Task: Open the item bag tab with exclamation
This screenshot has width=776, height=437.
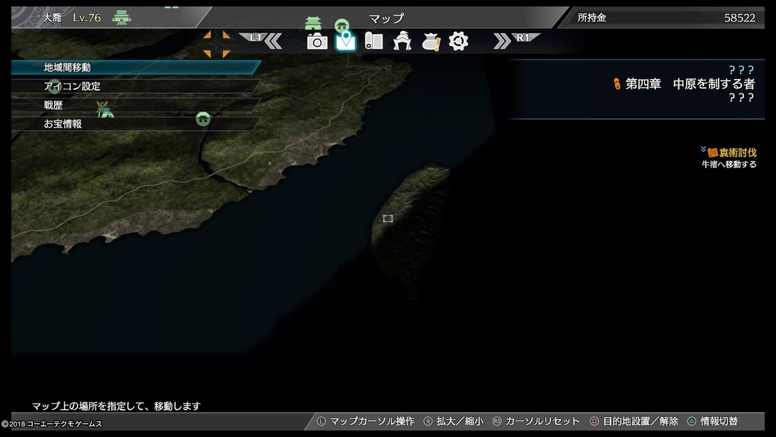Action: coord(431,41)
